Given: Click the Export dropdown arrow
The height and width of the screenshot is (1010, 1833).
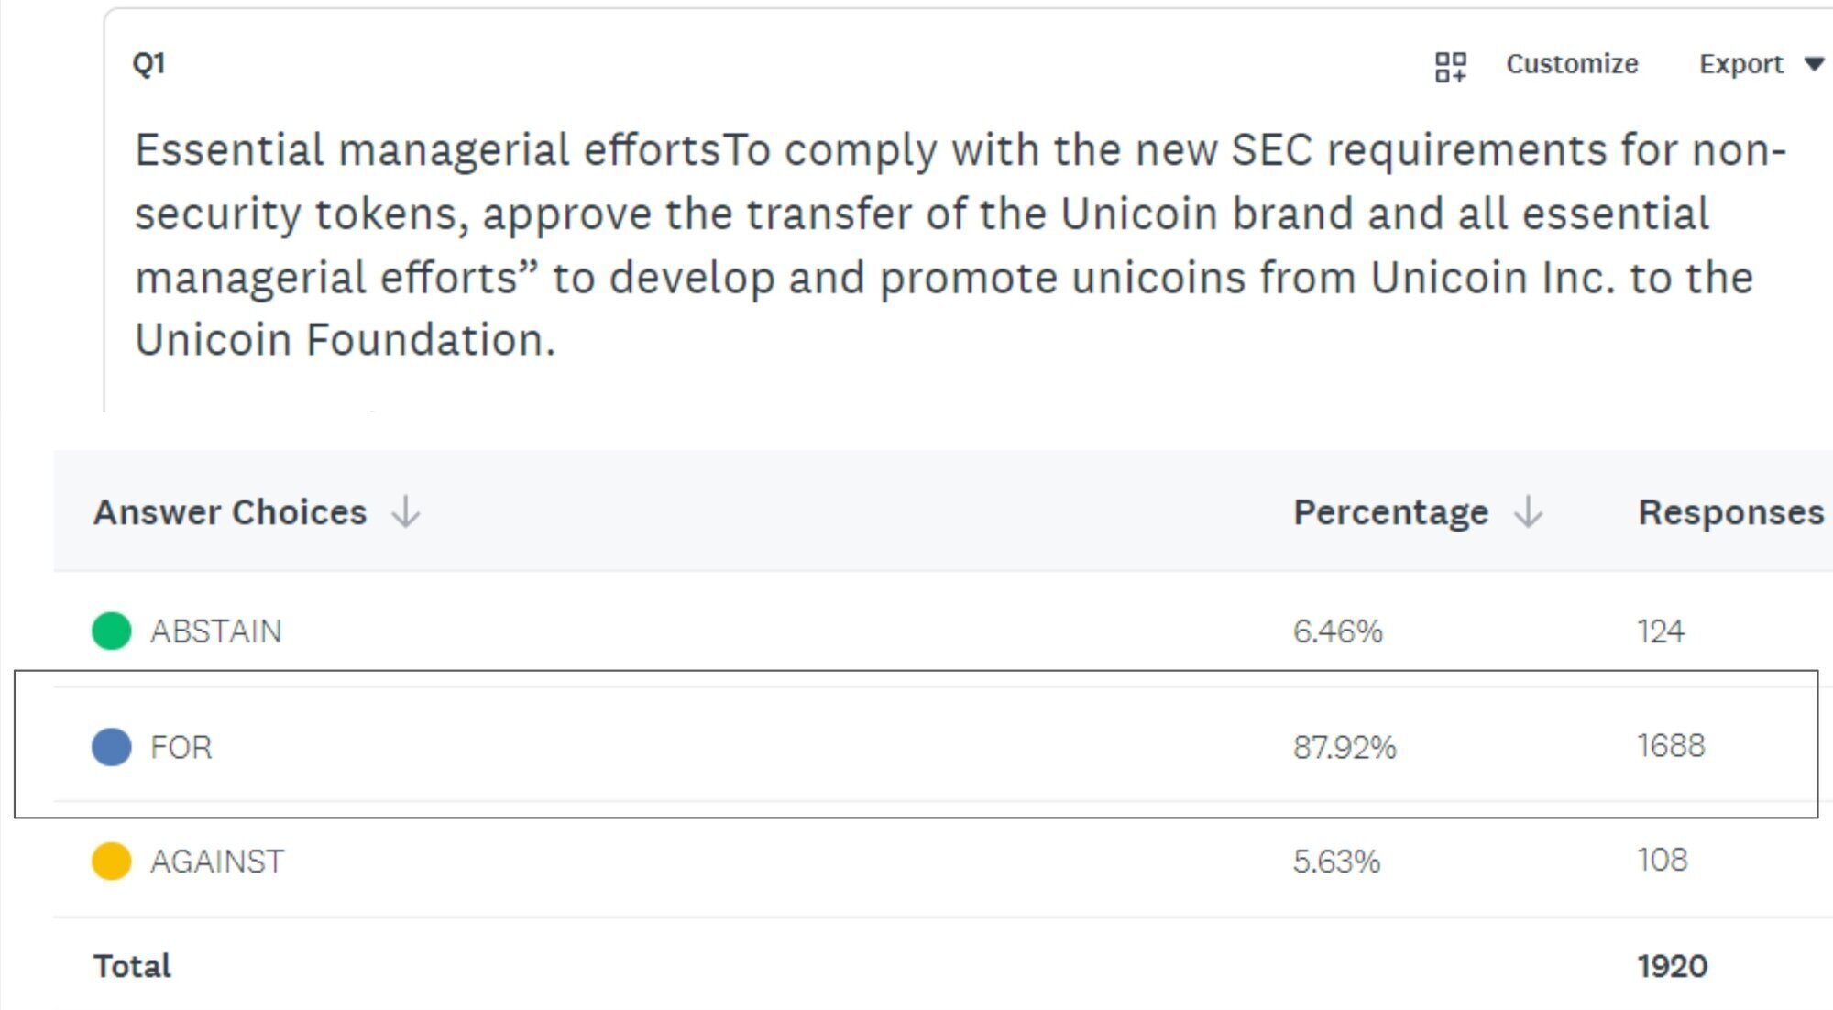Looking at the screenshot, I should point(1814,64).
